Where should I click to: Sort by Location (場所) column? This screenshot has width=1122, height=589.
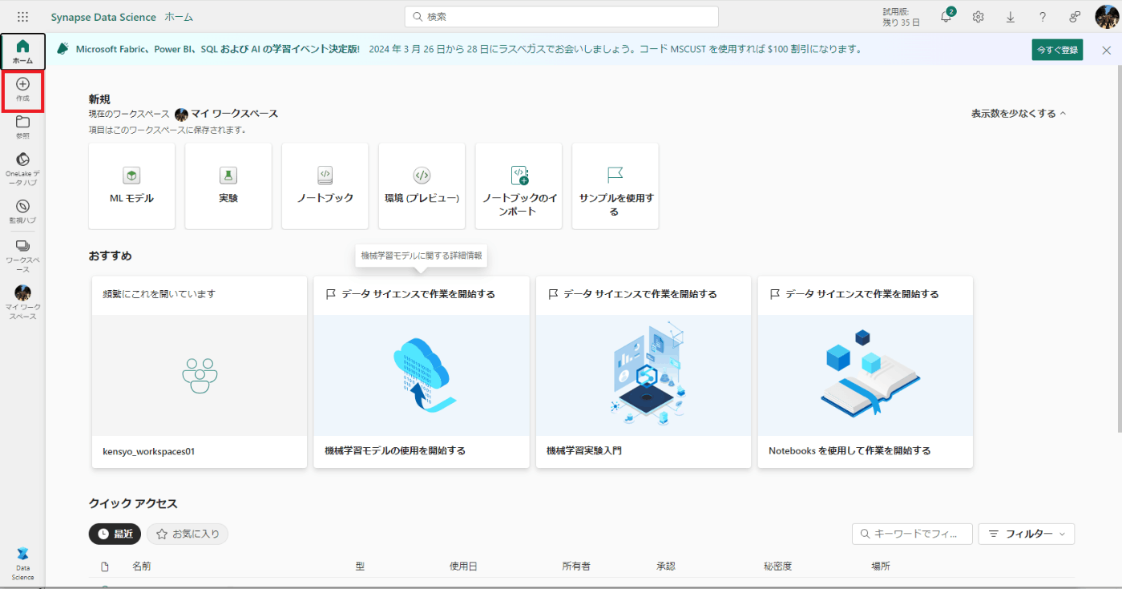click(x=880, y=566)
